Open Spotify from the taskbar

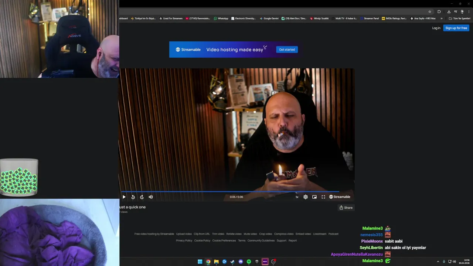pyautogui.click(x=249, y=262)
